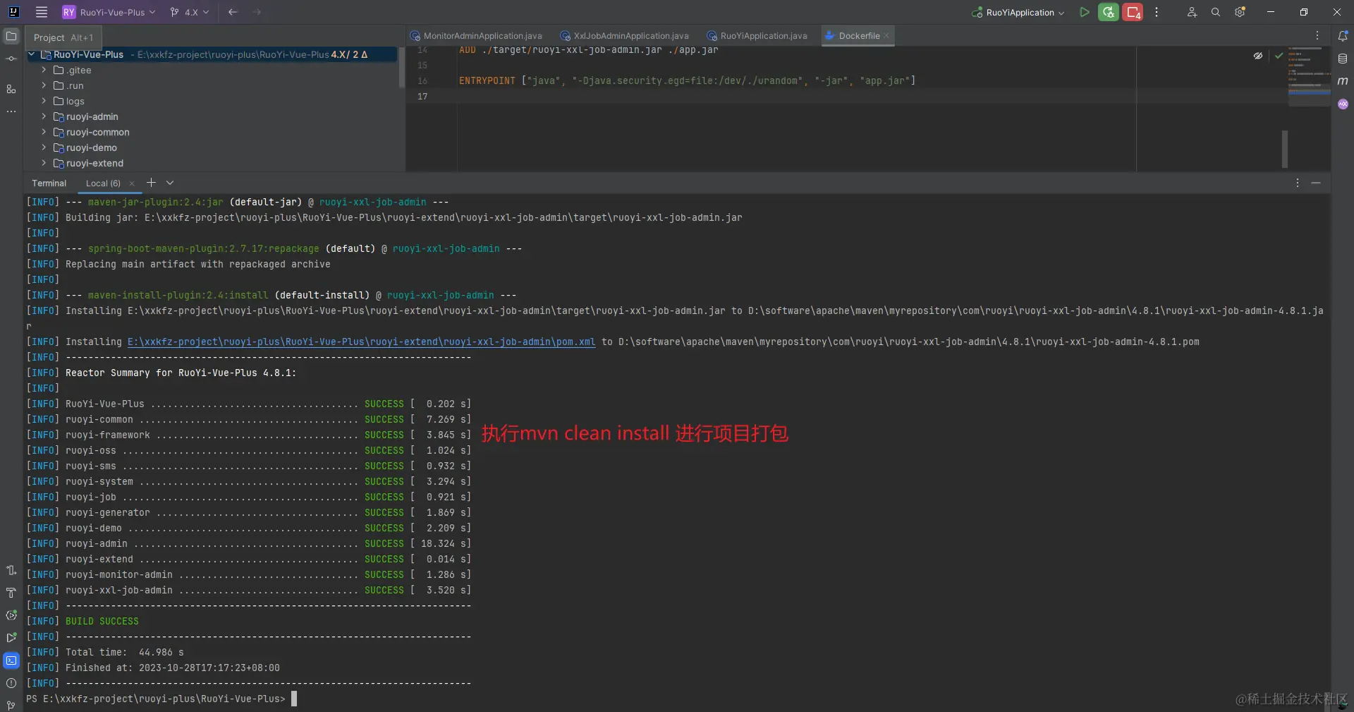Viewport: 1354px width, 712px height.
Task: Expand the logs folder
Action: pyautogui.click(x=44, y=101)
